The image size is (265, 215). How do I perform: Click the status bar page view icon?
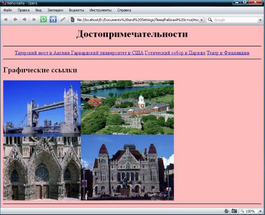pos(226,211)
